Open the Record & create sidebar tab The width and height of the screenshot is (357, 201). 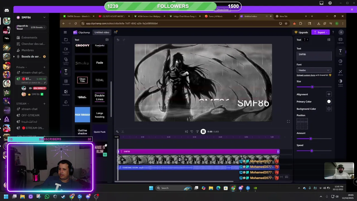66,50
